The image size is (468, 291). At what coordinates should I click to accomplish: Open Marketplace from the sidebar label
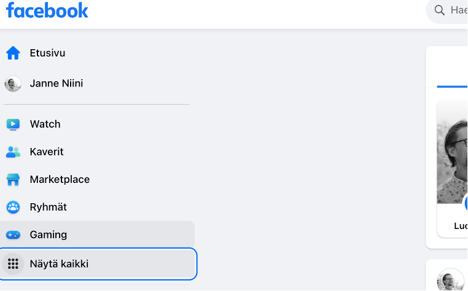60,180
